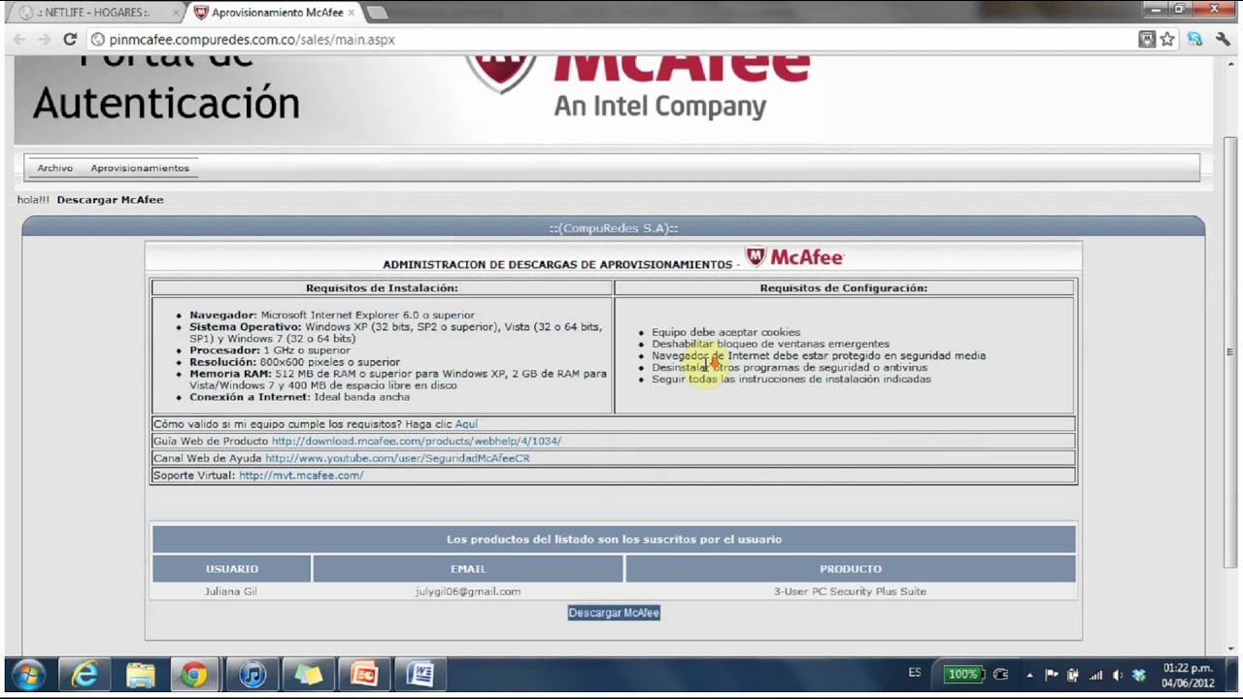
Task: Click the USUARIO column header
Action: 232,569
